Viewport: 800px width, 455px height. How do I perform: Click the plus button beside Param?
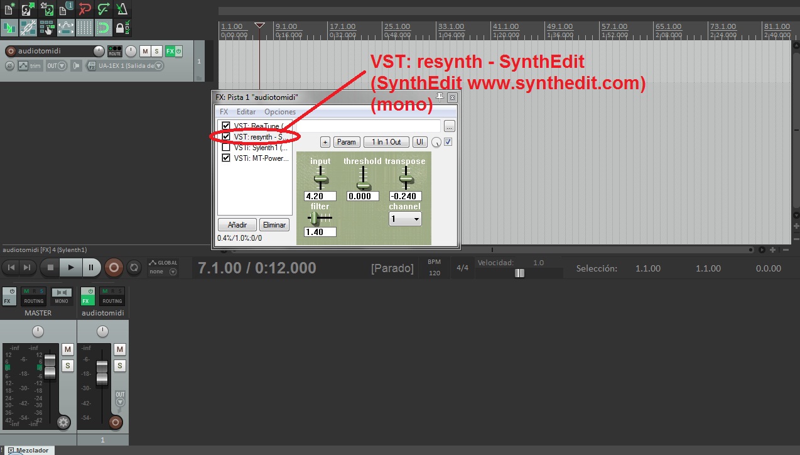325,142
